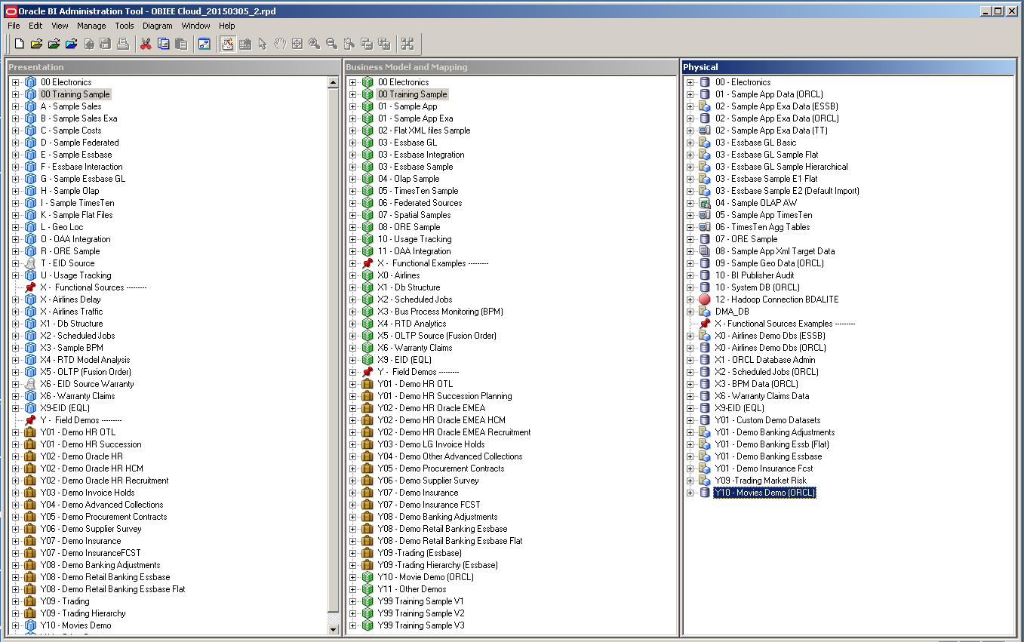Viewport: 1024px width, 642px height.
Task: Click the Print toolbar icon
Action: pos(123,44)
